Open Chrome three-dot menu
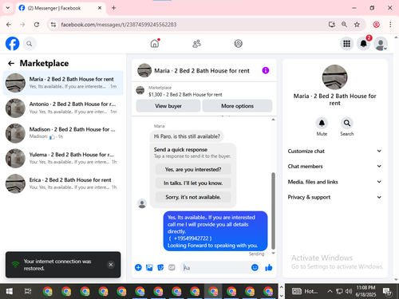The image size is (399, 299). 390,25
